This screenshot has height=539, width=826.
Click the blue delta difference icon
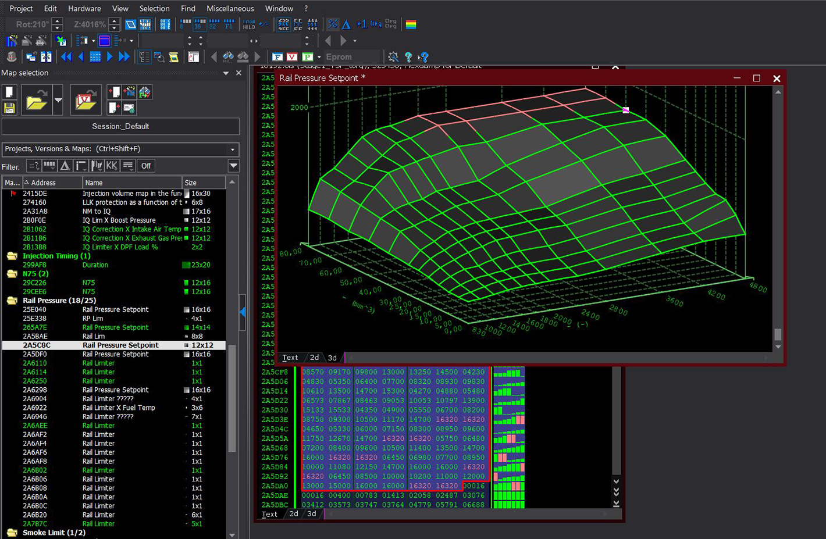(x=346, y=24)
